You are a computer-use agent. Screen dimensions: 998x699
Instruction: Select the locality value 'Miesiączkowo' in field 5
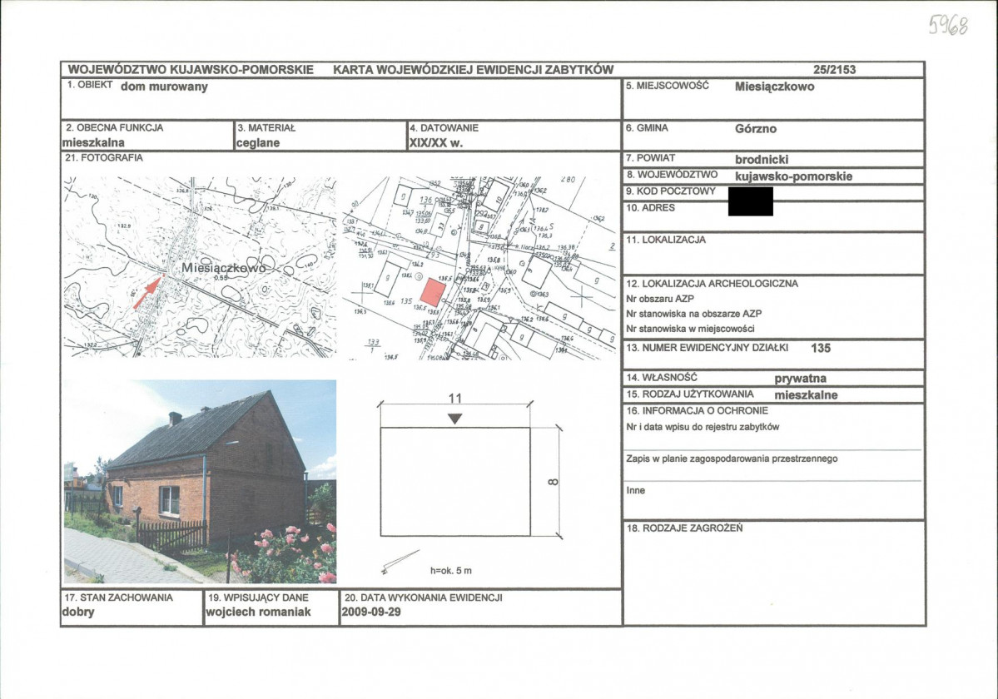coord(774,87)
